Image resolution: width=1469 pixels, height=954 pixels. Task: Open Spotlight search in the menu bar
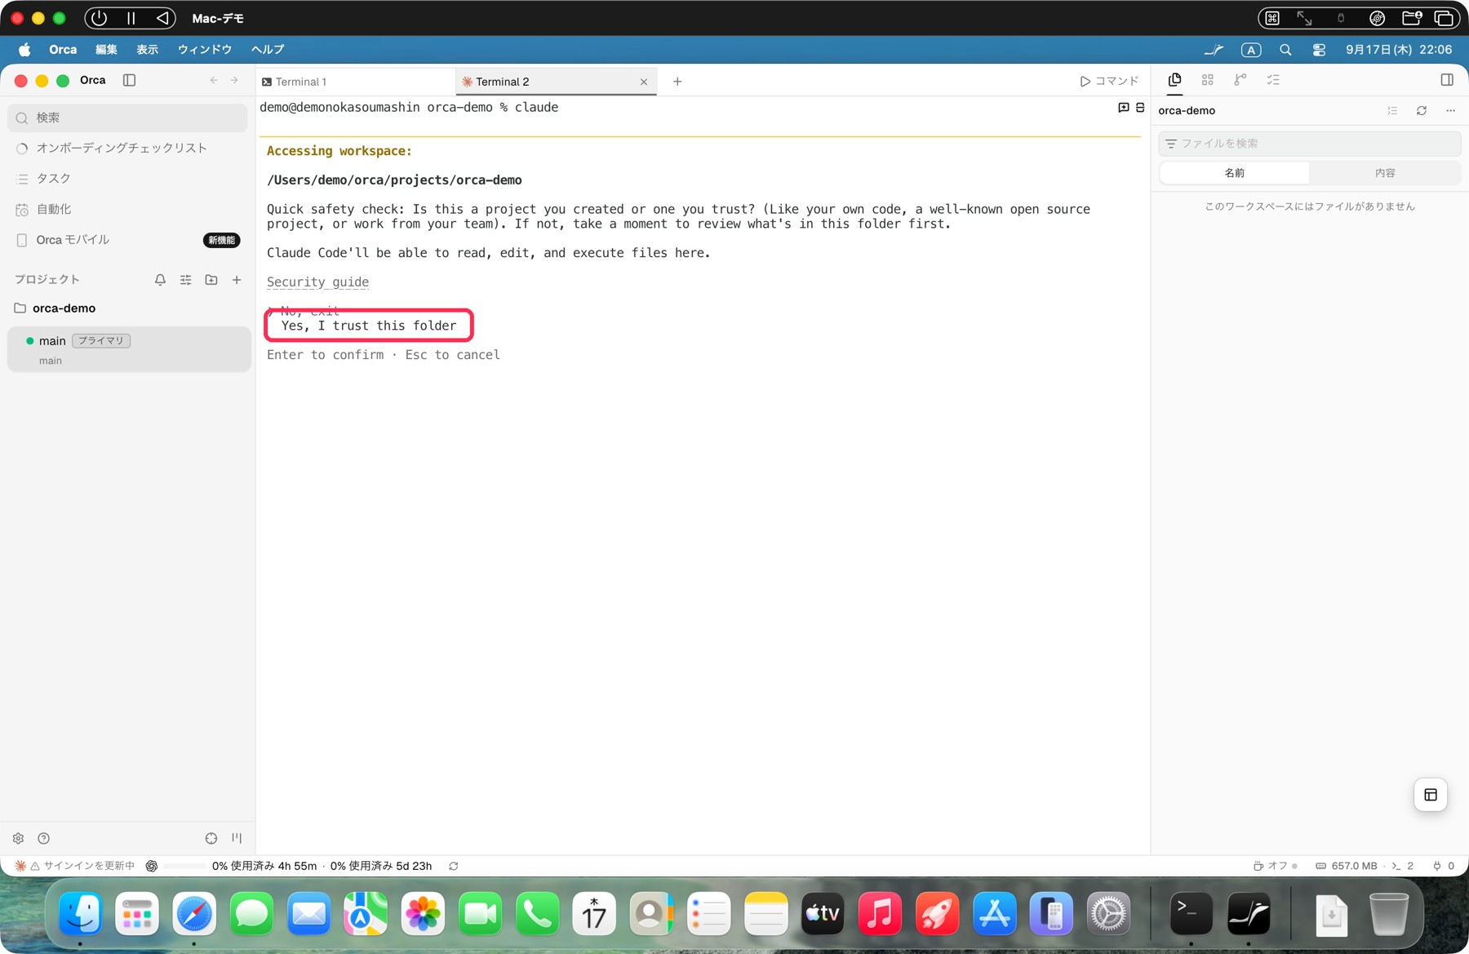(x=1285, y=50)
